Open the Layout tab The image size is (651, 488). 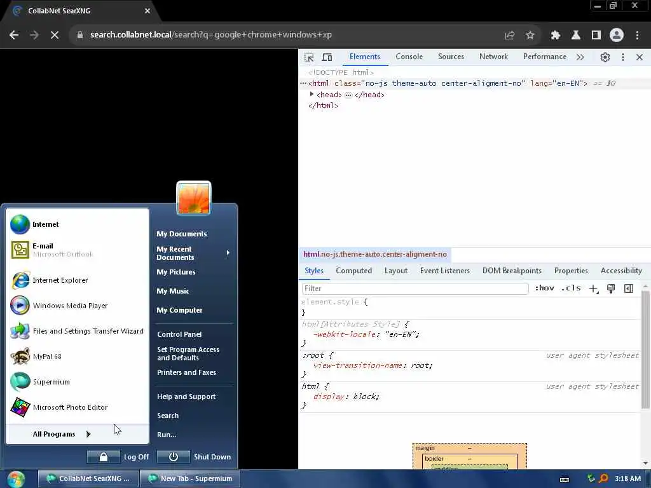[395, 271]
